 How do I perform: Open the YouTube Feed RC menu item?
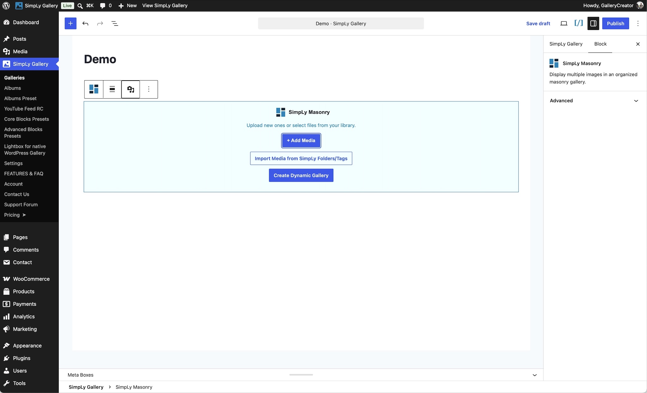pyautogui.click(x=24, y=109)
